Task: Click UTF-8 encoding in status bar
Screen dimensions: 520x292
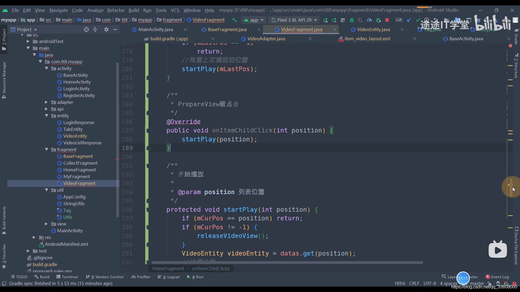Action: tap(430, 283)
